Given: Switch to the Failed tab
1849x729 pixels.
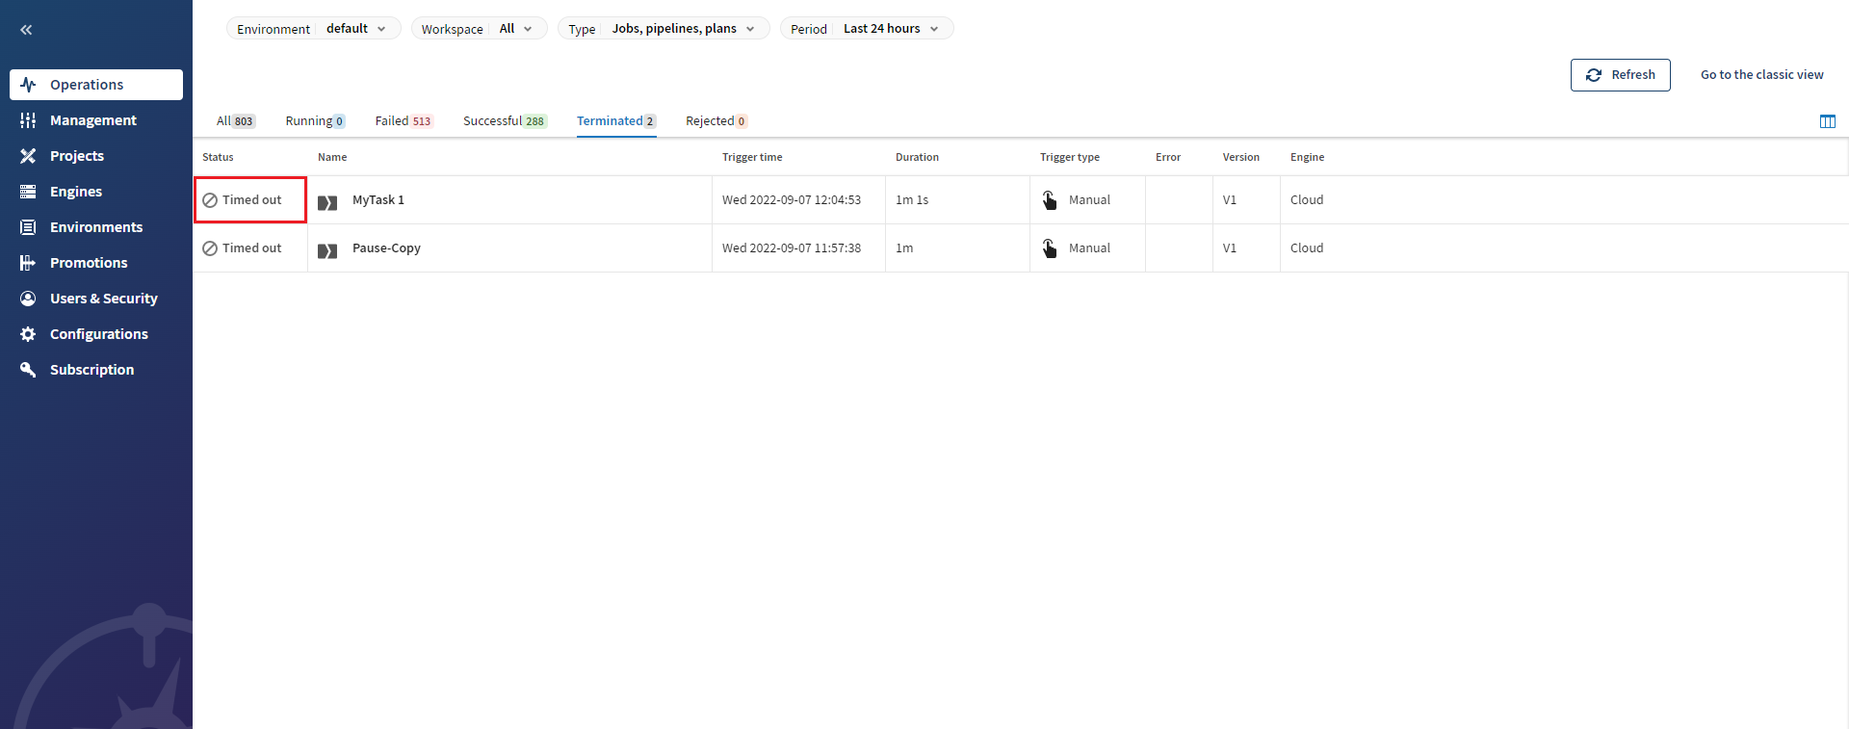Looking at the screenshot, I should [x=404, y=121].
